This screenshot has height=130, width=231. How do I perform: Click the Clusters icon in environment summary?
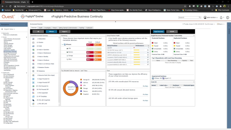(33, 43)
